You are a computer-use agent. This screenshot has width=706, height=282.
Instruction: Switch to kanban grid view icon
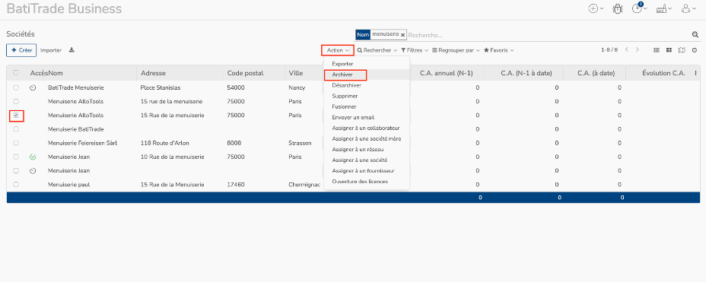coord(669,50)
